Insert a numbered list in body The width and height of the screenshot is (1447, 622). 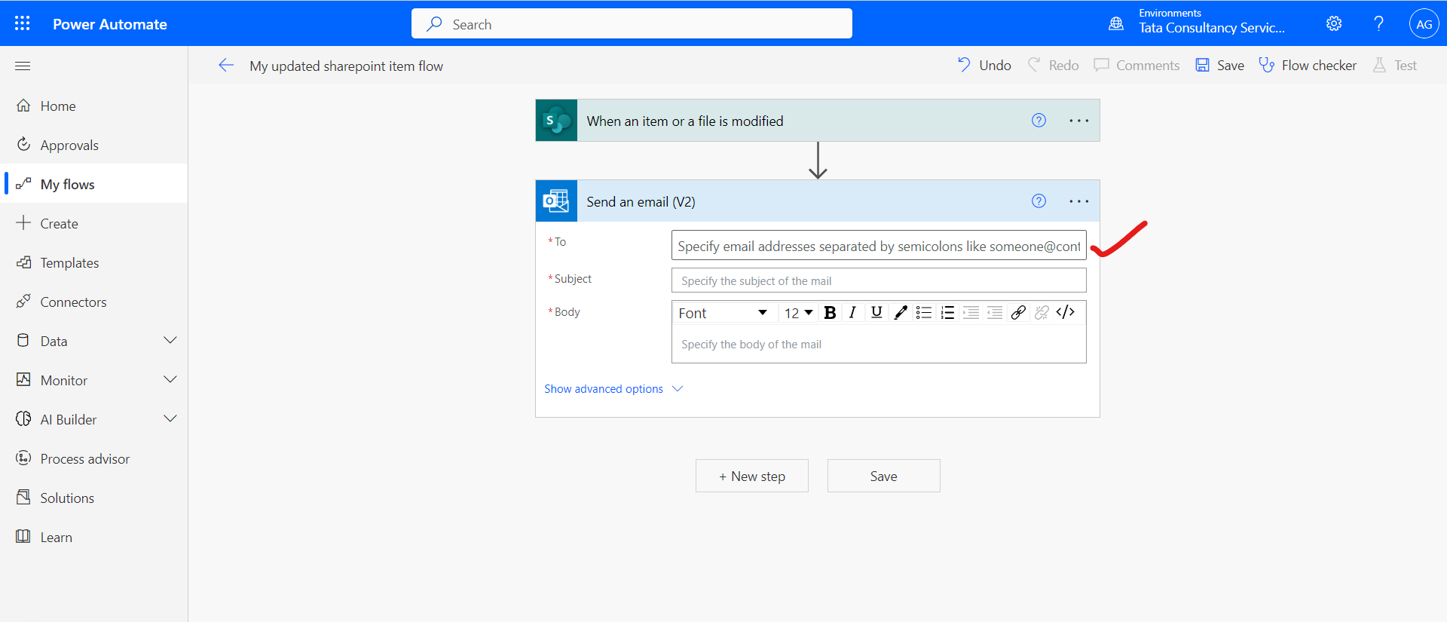(x=947, y=313)
